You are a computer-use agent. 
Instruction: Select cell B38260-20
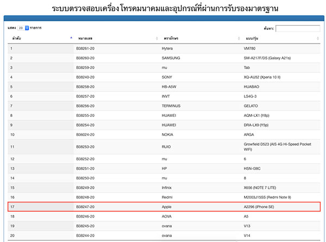click(85, 58)
